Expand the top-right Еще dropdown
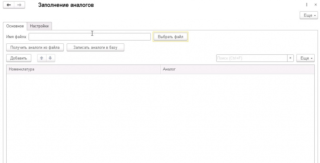Screen dimensions: 320x163 (308, 16)
